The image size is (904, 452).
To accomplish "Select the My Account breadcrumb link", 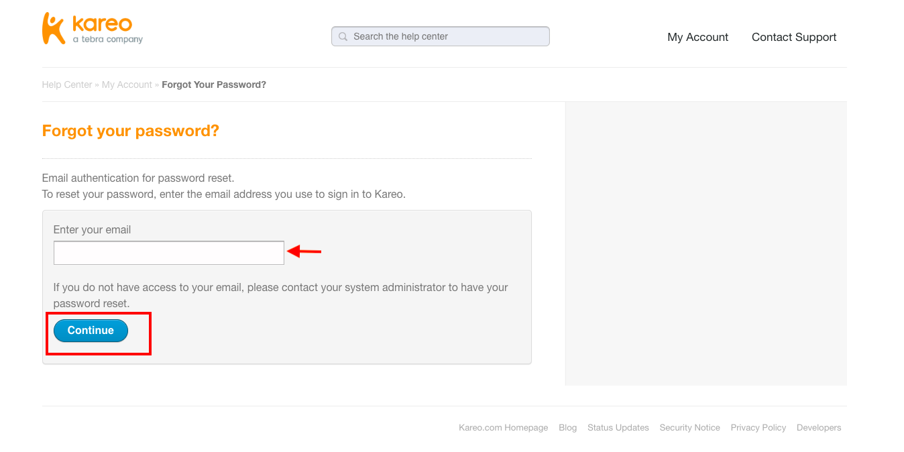I will [127, 84].
